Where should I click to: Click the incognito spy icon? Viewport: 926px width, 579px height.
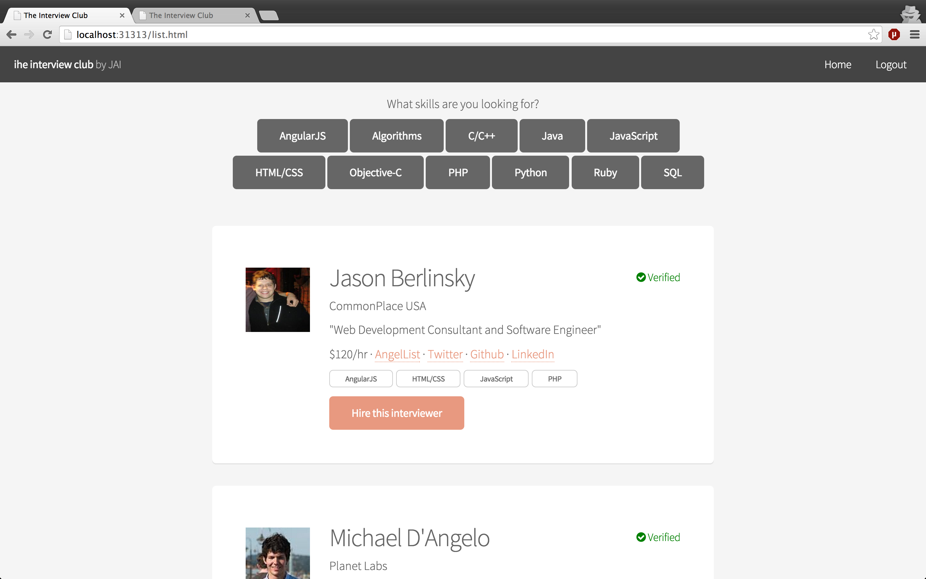[910, 14]
